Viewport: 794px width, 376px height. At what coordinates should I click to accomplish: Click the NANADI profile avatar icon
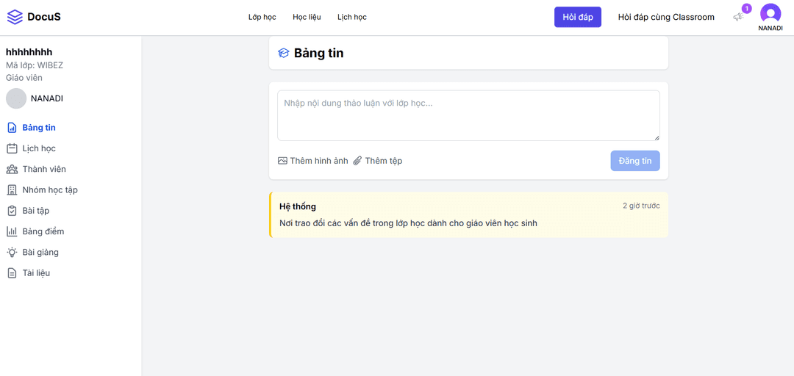[770, 13]
